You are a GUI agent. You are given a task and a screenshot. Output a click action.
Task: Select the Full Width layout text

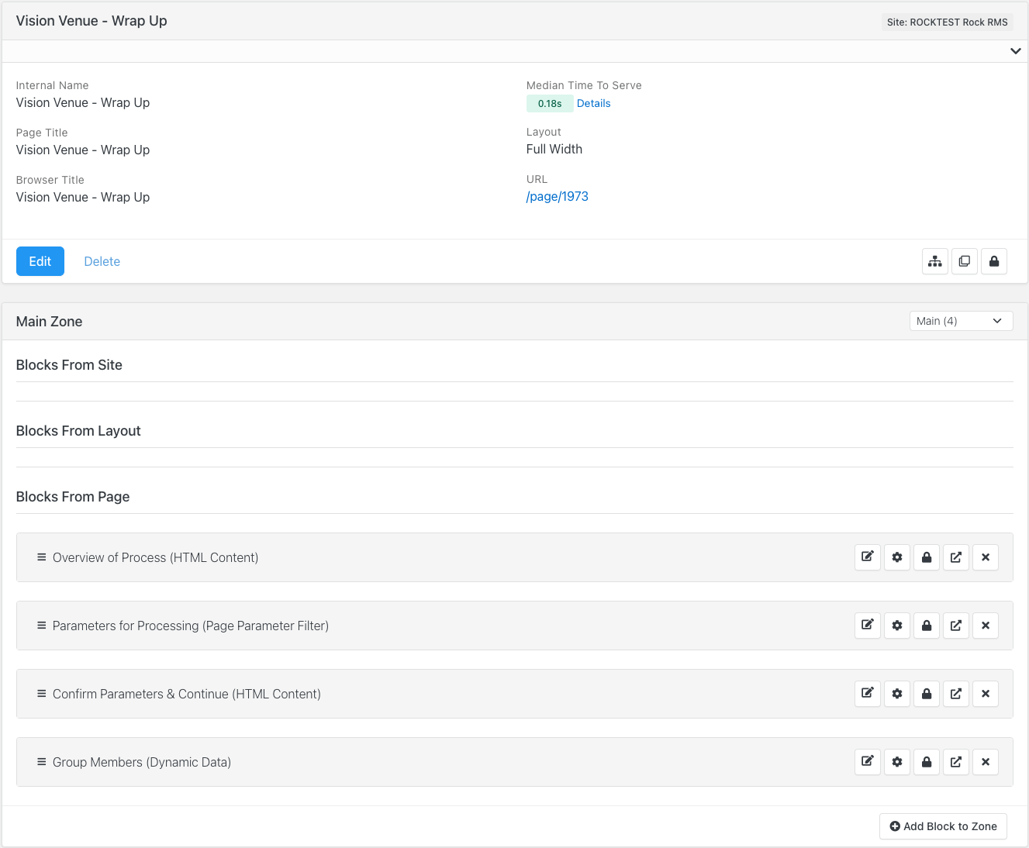[x=554, y=150]
